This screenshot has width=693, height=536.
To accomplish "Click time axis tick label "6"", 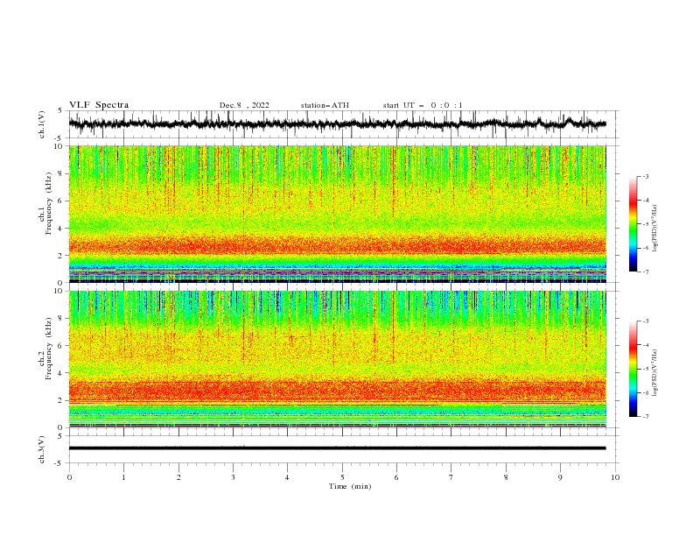I will click(396, 477).
